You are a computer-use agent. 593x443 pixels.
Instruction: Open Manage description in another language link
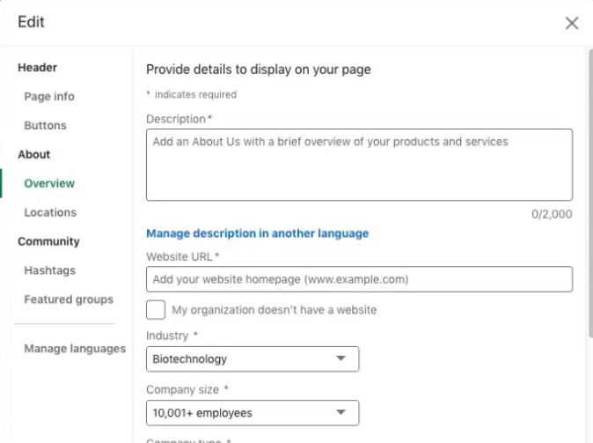(257, 233)
